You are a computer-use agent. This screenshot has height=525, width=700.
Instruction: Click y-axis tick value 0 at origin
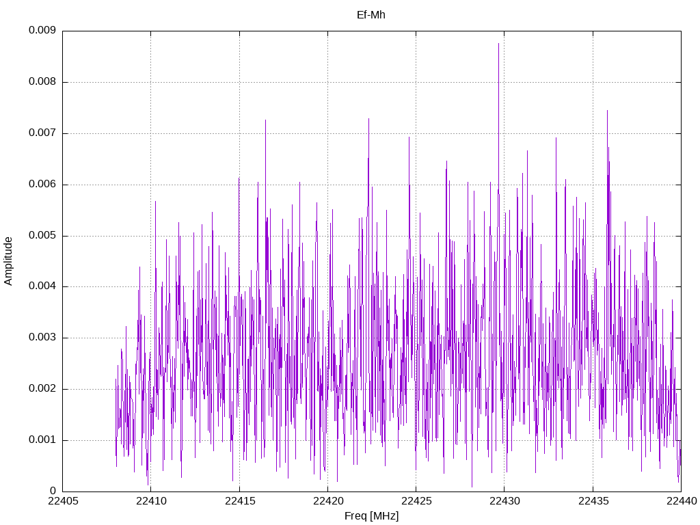point(53,491)
